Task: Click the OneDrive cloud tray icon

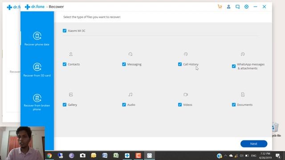Action: click(231, 156)
